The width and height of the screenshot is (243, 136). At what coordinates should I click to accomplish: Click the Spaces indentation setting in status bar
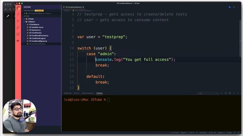184,133
